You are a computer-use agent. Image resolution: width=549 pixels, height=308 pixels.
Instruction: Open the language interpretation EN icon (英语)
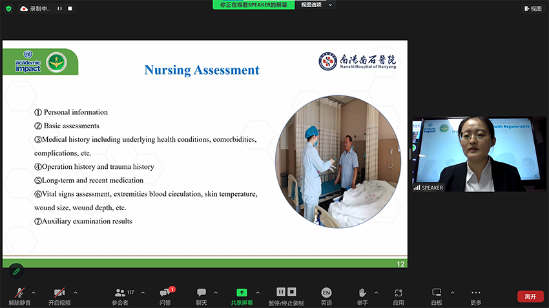(326, 293)
